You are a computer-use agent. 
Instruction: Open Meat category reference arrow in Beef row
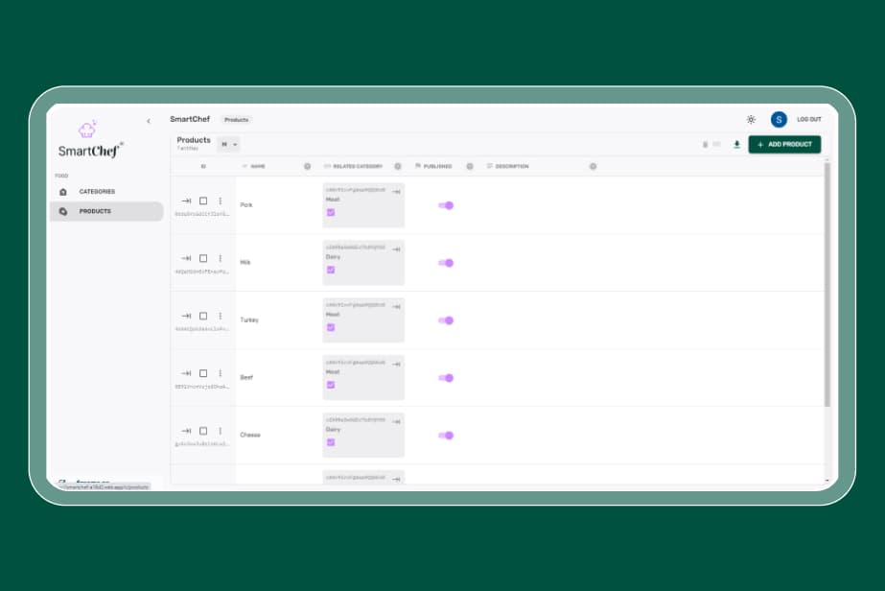(x=396, y=365)
